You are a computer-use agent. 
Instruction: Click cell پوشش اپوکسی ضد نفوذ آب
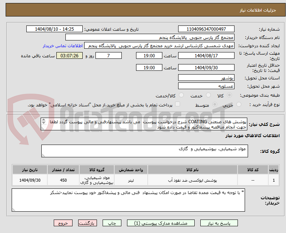click(192, 180)
